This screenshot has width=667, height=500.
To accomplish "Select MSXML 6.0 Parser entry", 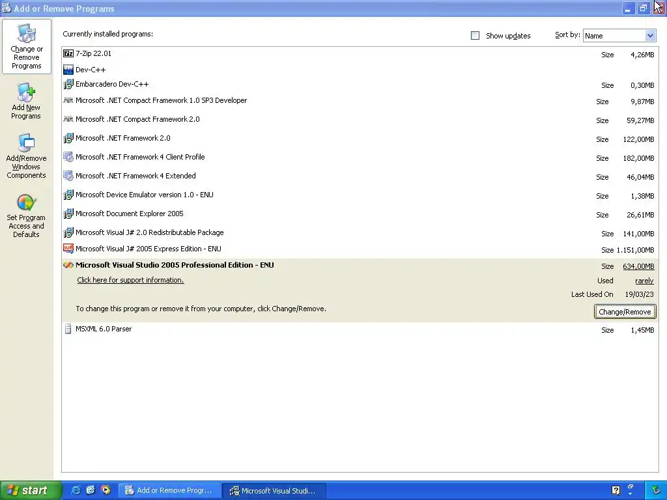I will point(360,329).
